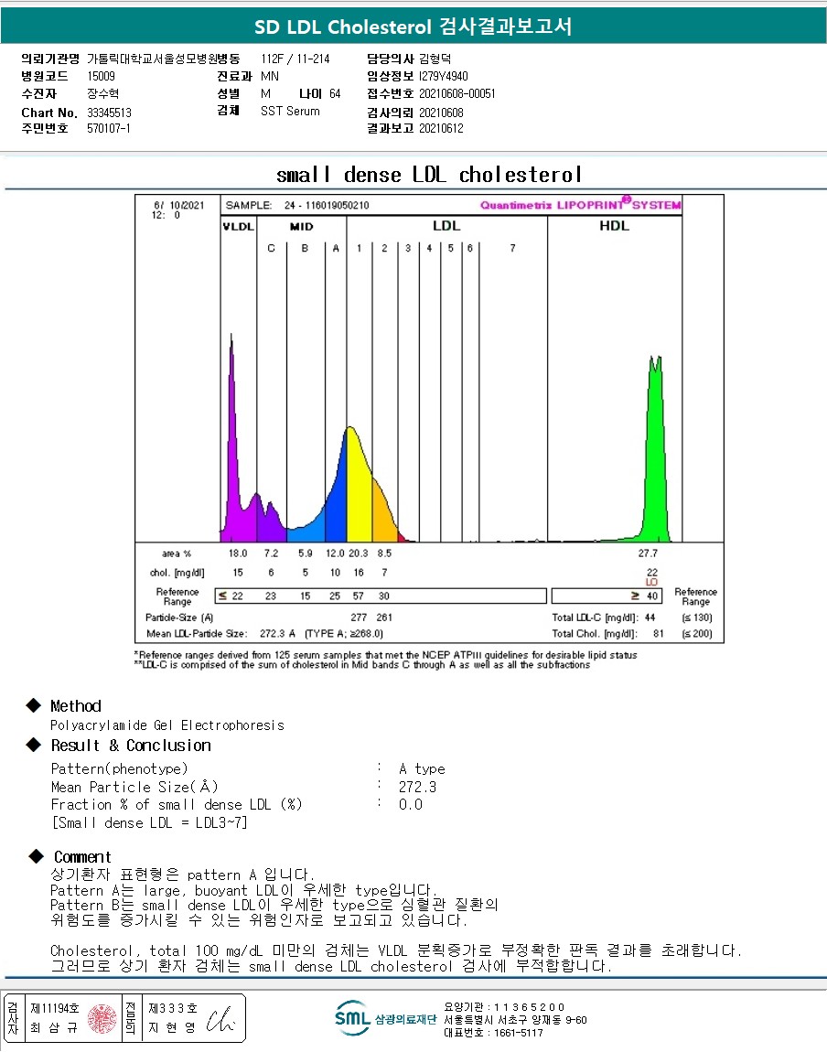Image resolution: width=827 pixels, height=1052 pixels.
Task: Click reference range value ≥ 40
Action: (645, 596)
